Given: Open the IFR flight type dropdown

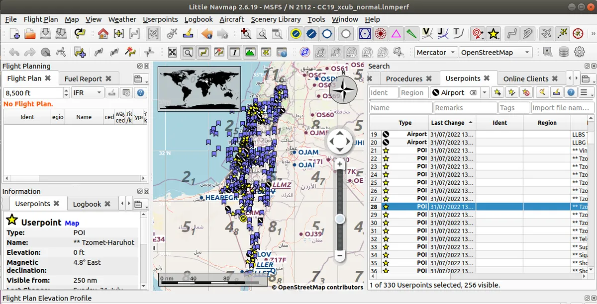Looking at the screenshot, I should coord(87,92).
